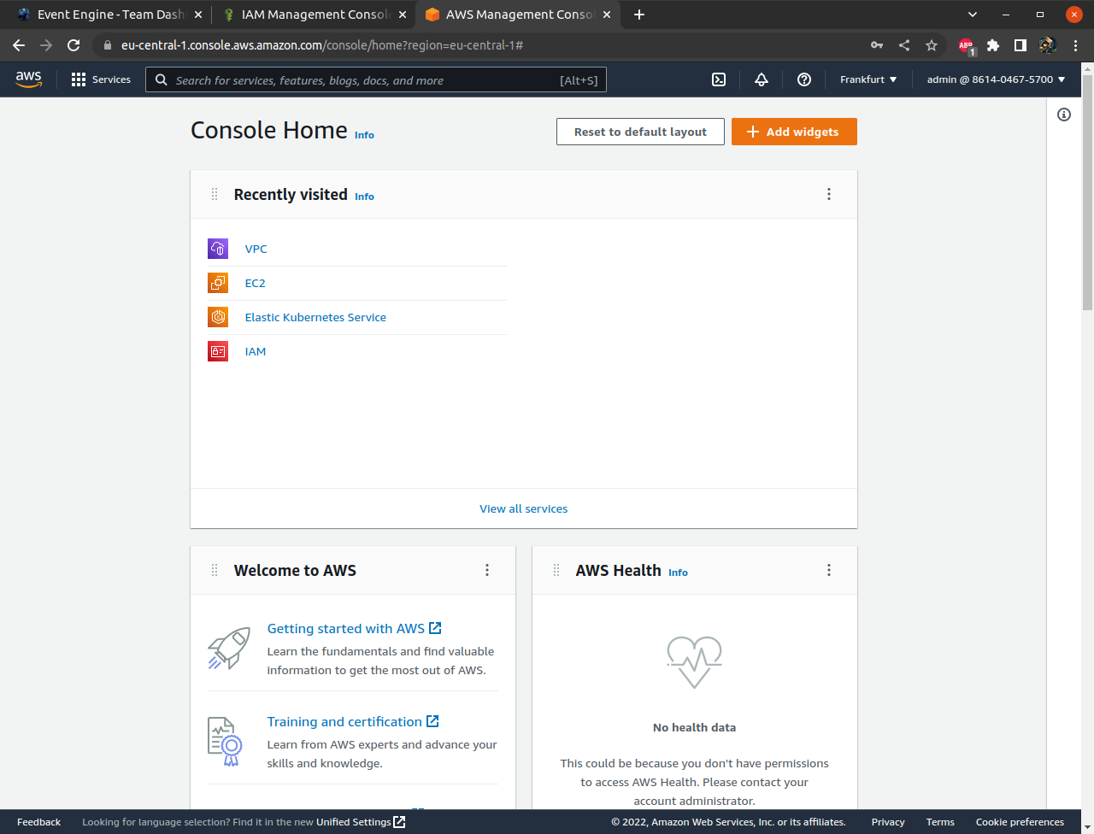This screenshot has width=1094, height=834.
Task: Click View all services
Action: tap(523, 508)
